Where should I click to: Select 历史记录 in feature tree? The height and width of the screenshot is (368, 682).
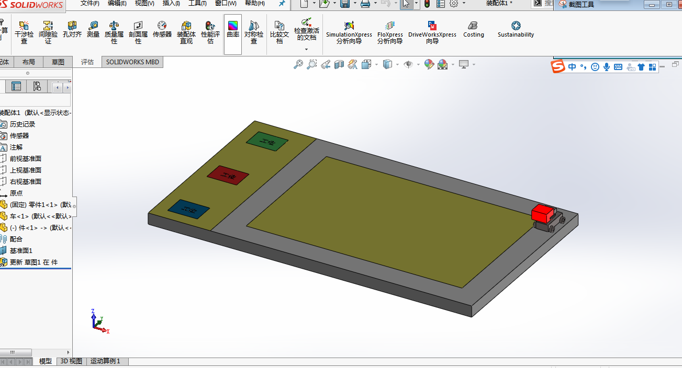(23, 124)
